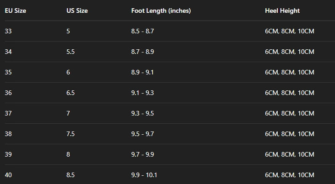
Task: Click heel height cell in EU 34 row
Action: point(290,52)
